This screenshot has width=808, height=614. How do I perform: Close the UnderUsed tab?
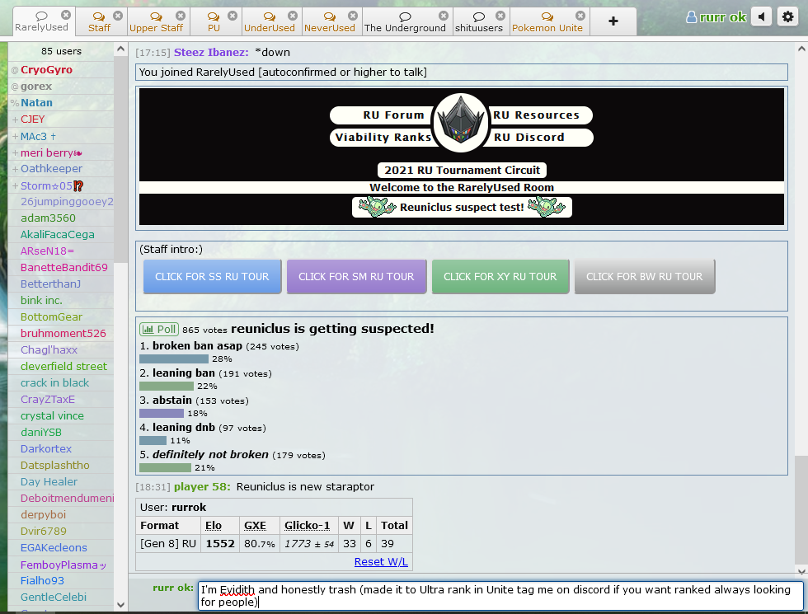click(293, 16)
